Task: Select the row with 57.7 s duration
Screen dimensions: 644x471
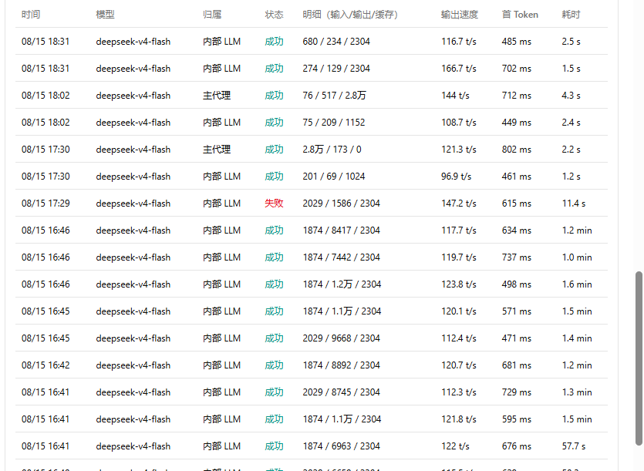Action: (312, 446)
